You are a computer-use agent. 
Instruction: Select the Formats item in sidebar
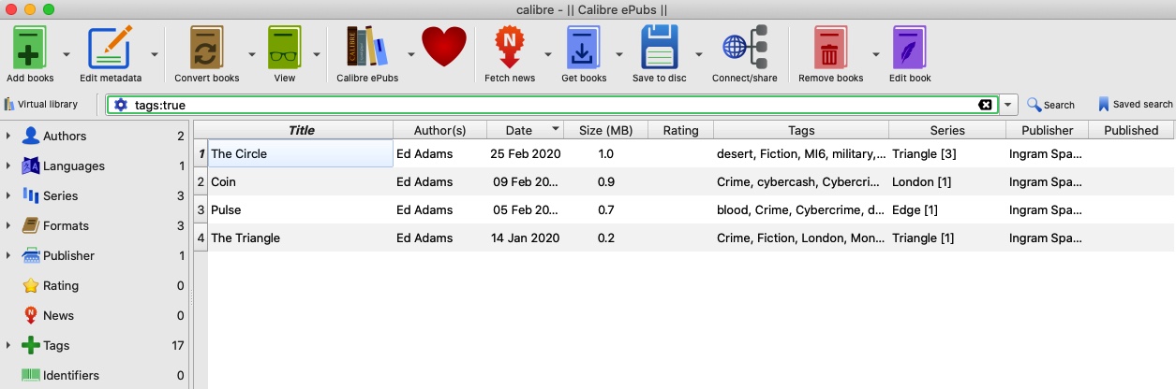[67, 225]
